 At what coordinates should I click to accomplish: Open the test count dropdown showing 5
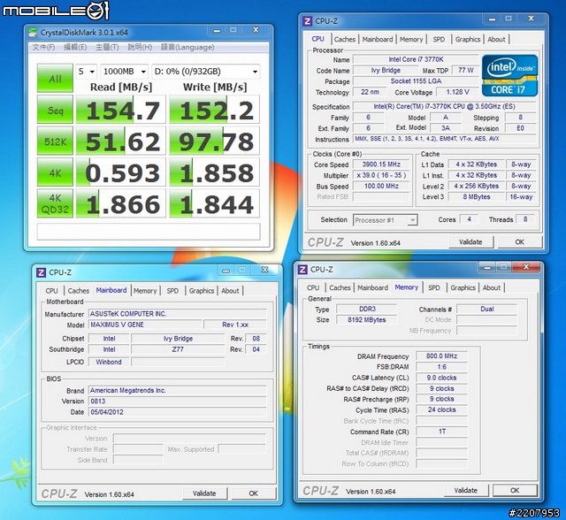click(87, 72)
